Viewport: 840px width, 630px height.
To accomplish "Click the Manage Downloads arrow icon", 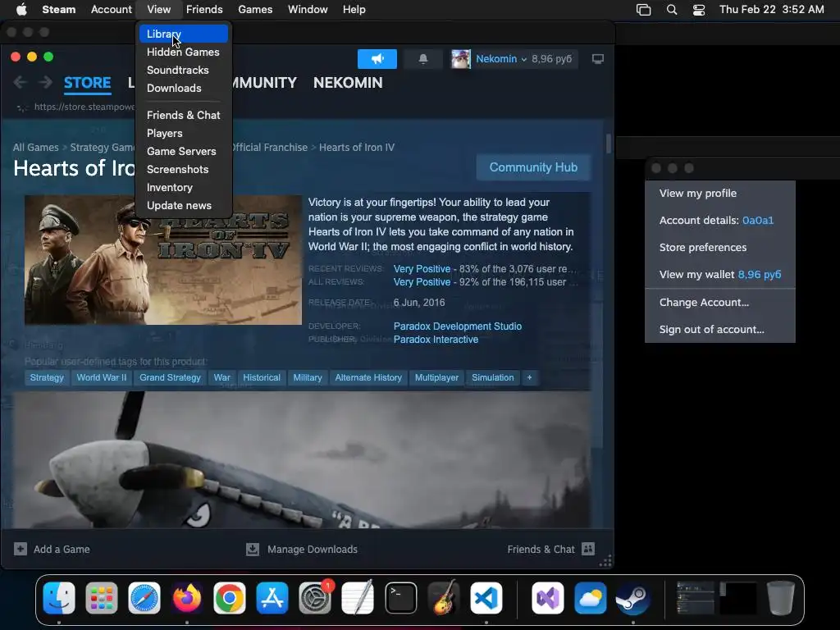I will coord(253,549).
